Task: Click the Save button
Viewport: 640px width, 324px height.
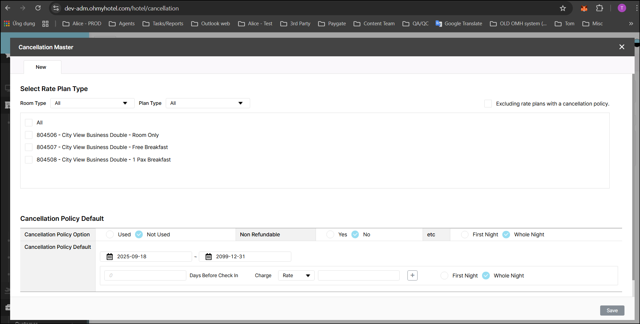Action: tap(612, 311)
